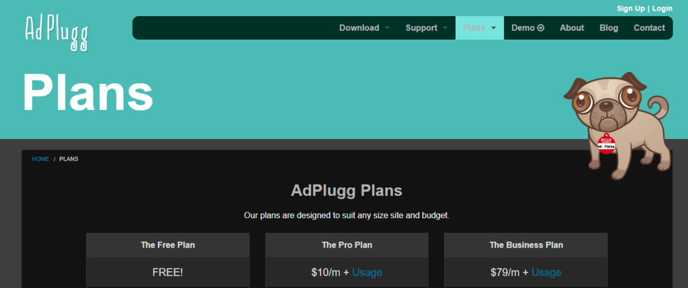Image resolution: width=688 pixels, height=288 pixels.
Task: Open the Support menu item
Action: [421, 28]
